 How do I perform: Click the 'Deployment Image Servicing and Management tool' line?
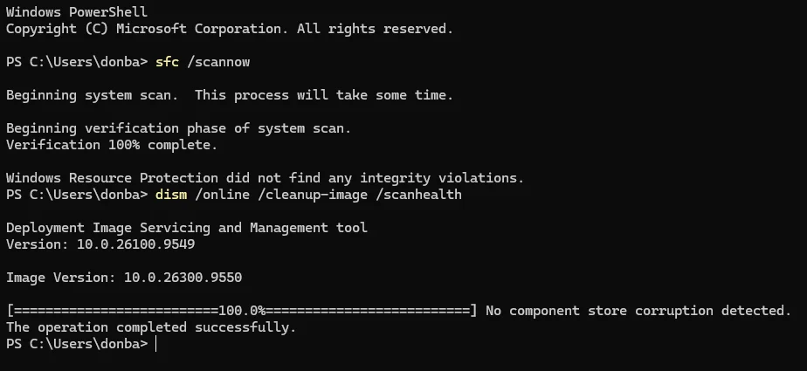187,228
